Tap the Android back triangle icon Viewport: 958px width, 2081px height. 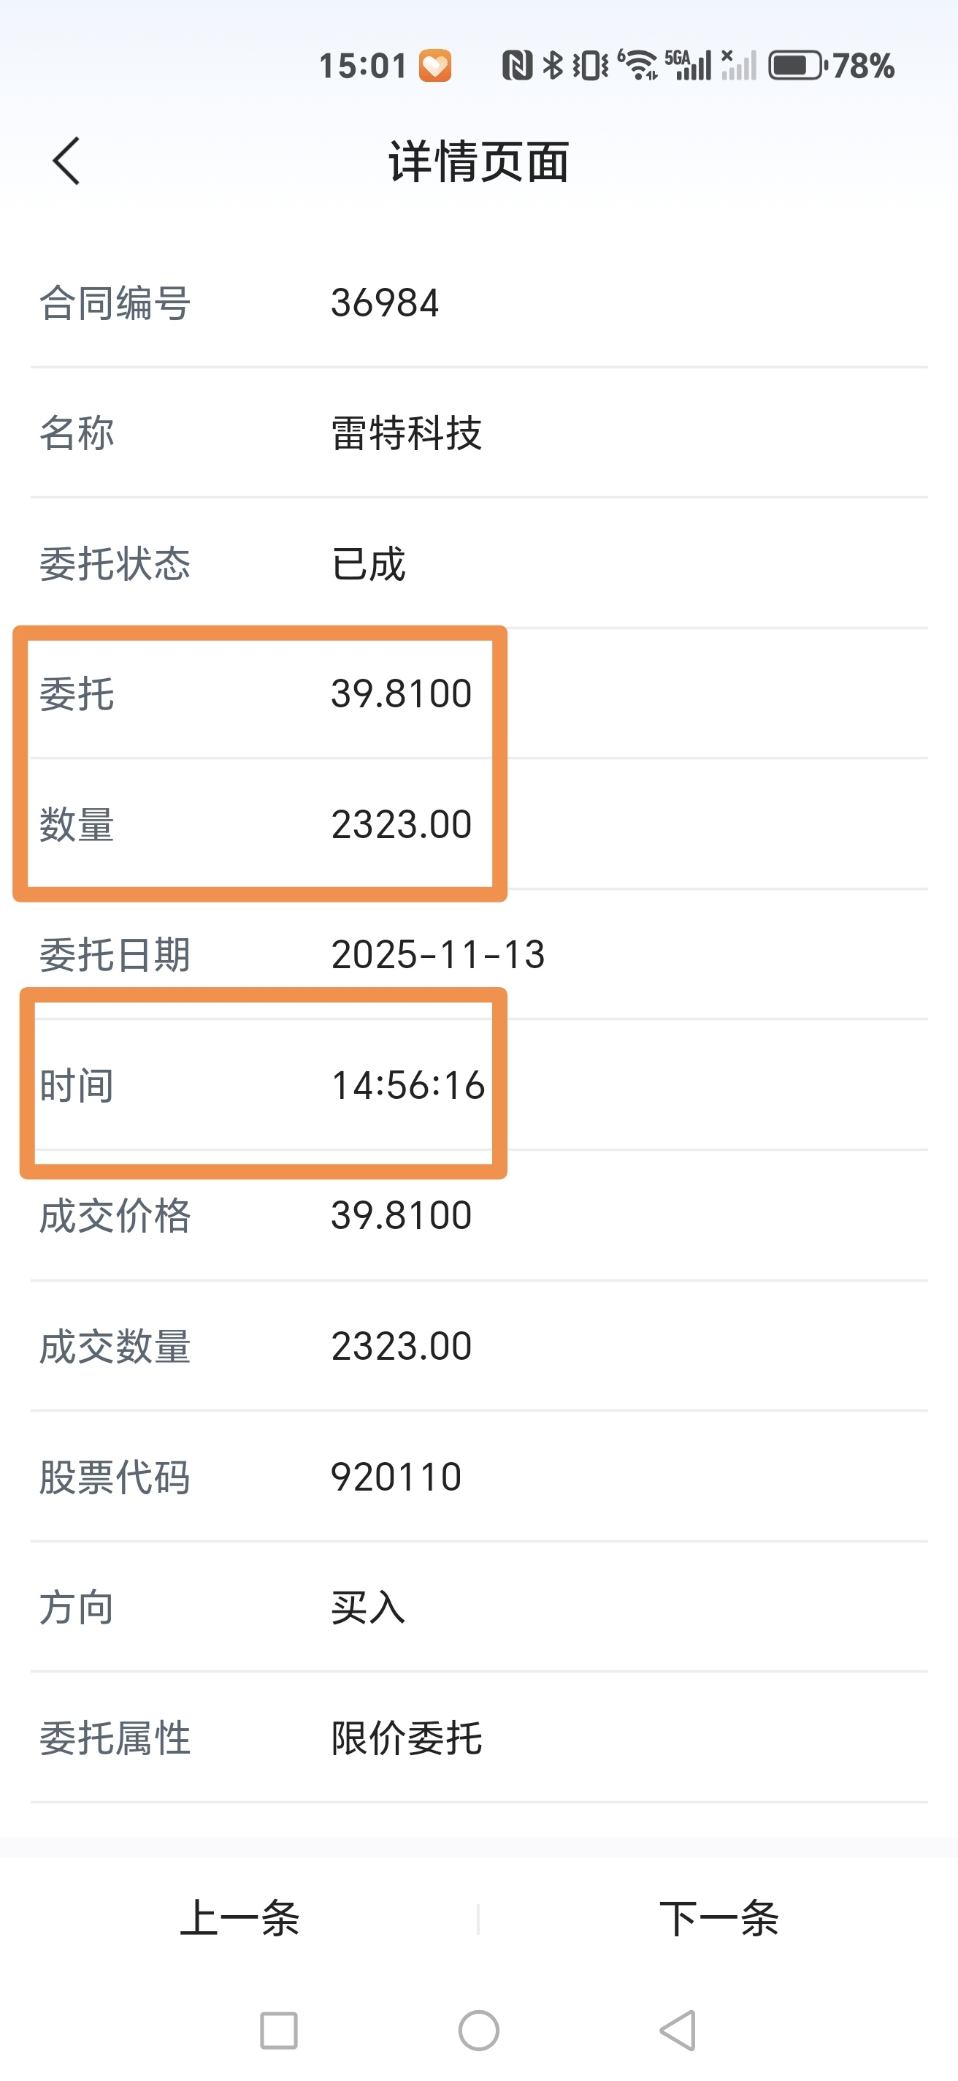click(678, 2030)
